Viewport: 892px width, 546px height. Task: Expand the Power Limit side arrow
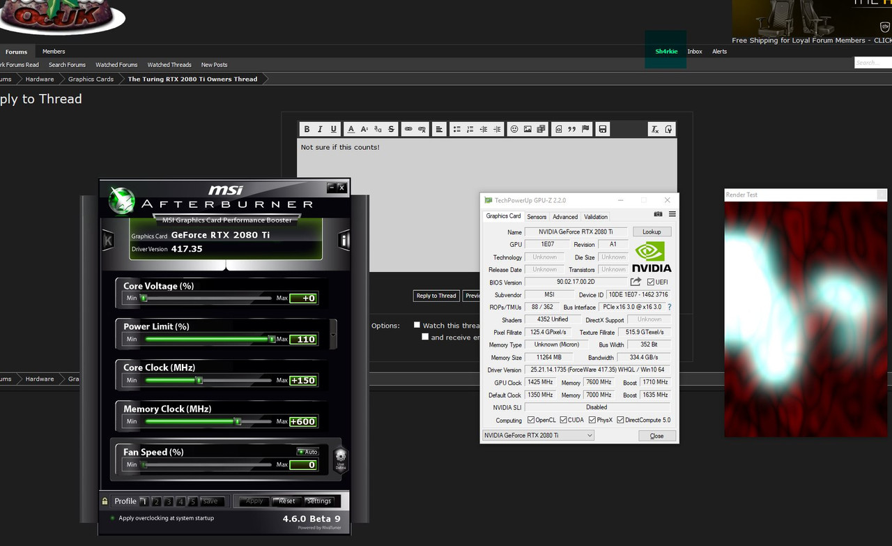[x=333, y=335]
